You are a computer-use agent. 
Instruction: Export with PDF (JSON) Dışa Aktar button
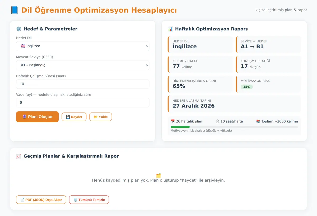41,200
